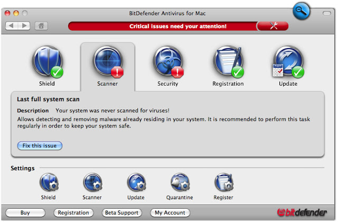The image size is (338, 222).
Task: Select the Scanner status tab
Action: pos(108,67)
